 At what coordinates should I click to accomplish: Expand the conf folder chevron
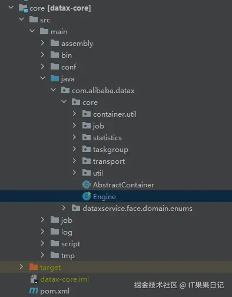click(42, 67)
